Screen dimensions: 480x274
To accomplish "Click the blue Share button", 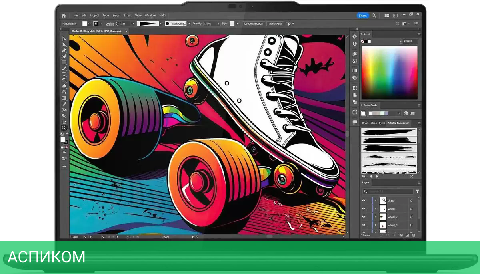I will click(362, 16).
